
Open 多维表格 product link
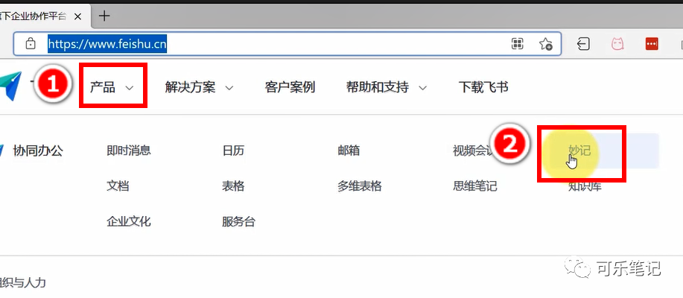click(x=359, y=186)
